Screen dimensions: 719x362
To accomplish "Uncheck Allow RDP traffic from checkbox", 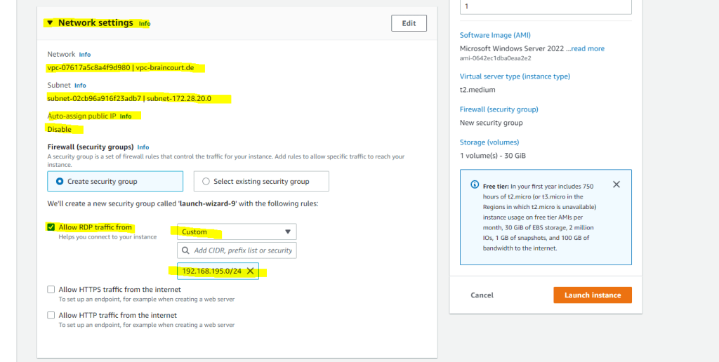I will pyautogui.click(x=51, y=227).
